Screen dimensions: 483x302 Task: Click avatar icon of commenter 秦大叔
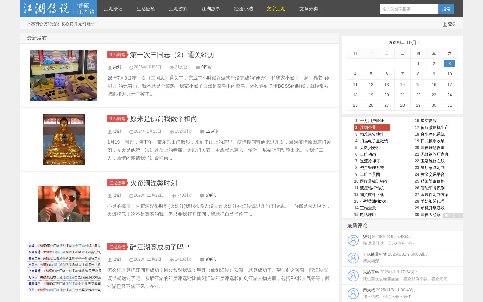click(353, 293)
